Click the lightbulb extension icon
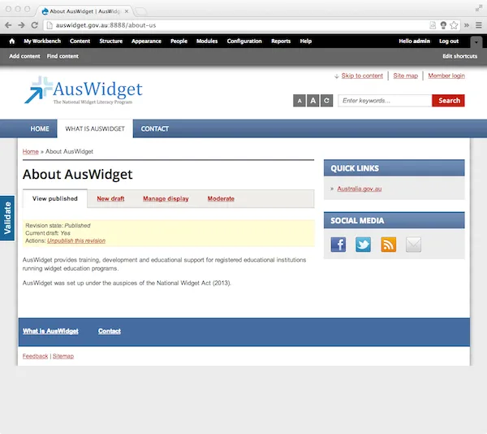This screenshot has height=434, width=487. click(x=443, y=25)
